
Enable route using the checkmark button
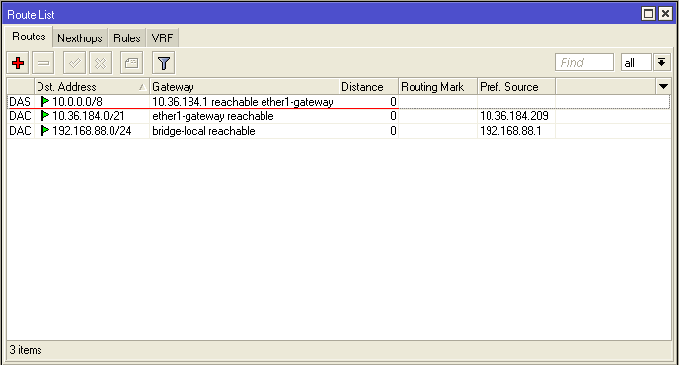click(74, 63)
